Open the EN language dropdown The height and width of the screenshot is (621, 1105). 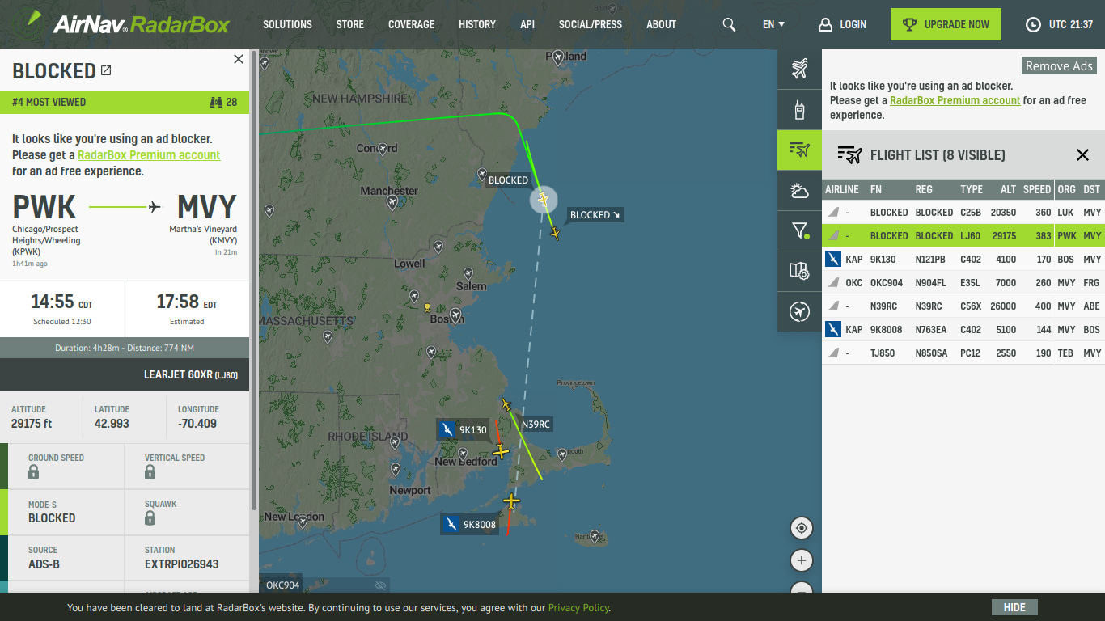[773, 24]
